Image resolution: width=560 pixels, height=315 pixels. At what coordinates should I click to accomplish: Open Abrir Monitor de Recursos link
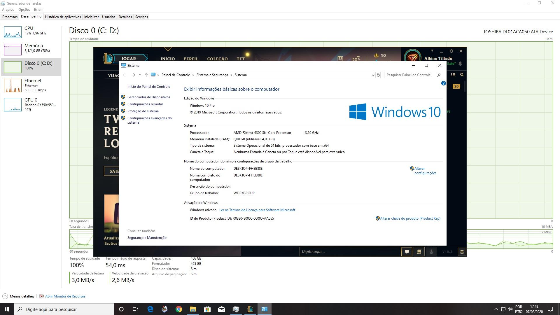coord(65,296)
